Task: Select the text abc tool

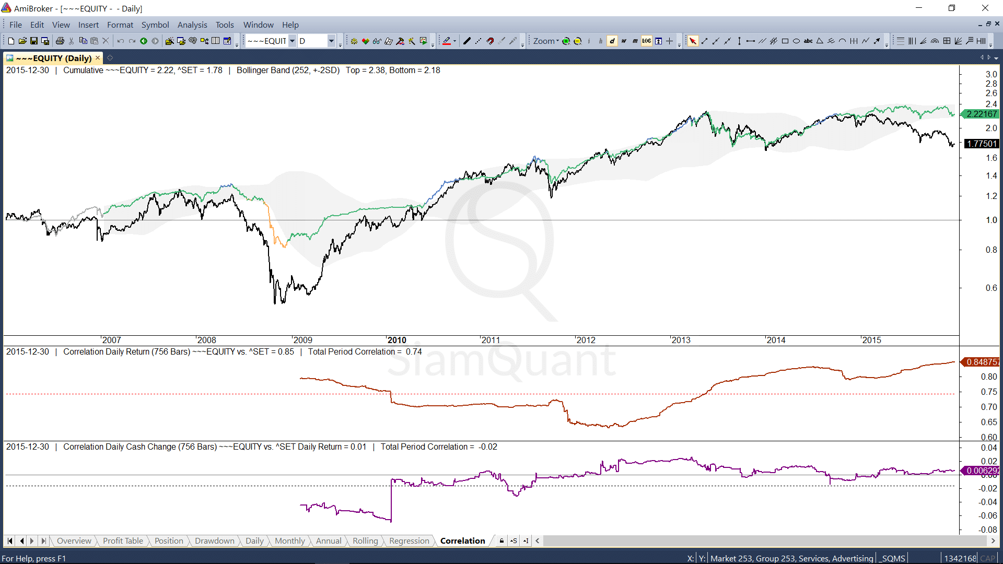Action: [808, 41]
